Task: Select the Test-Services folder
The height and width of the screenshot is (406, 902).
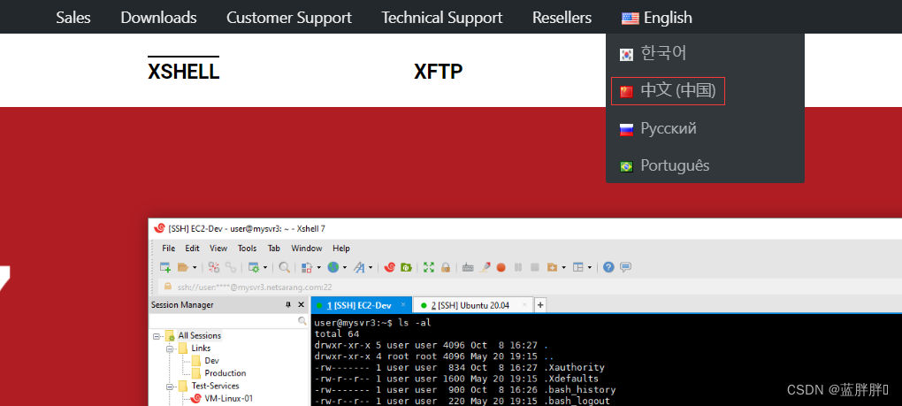Action: coord(215,386)
